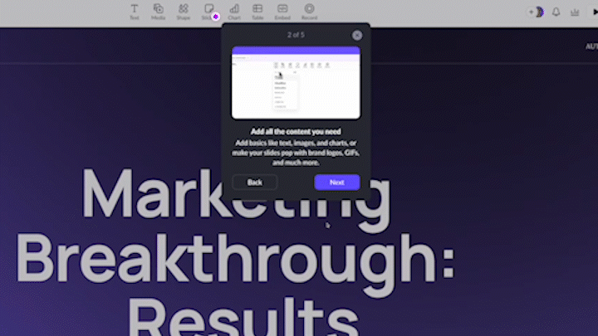Viewport: 598px width, 336px height.
Task: Start the Record tool
Action: pyautogui.click(x=309, y=12)
